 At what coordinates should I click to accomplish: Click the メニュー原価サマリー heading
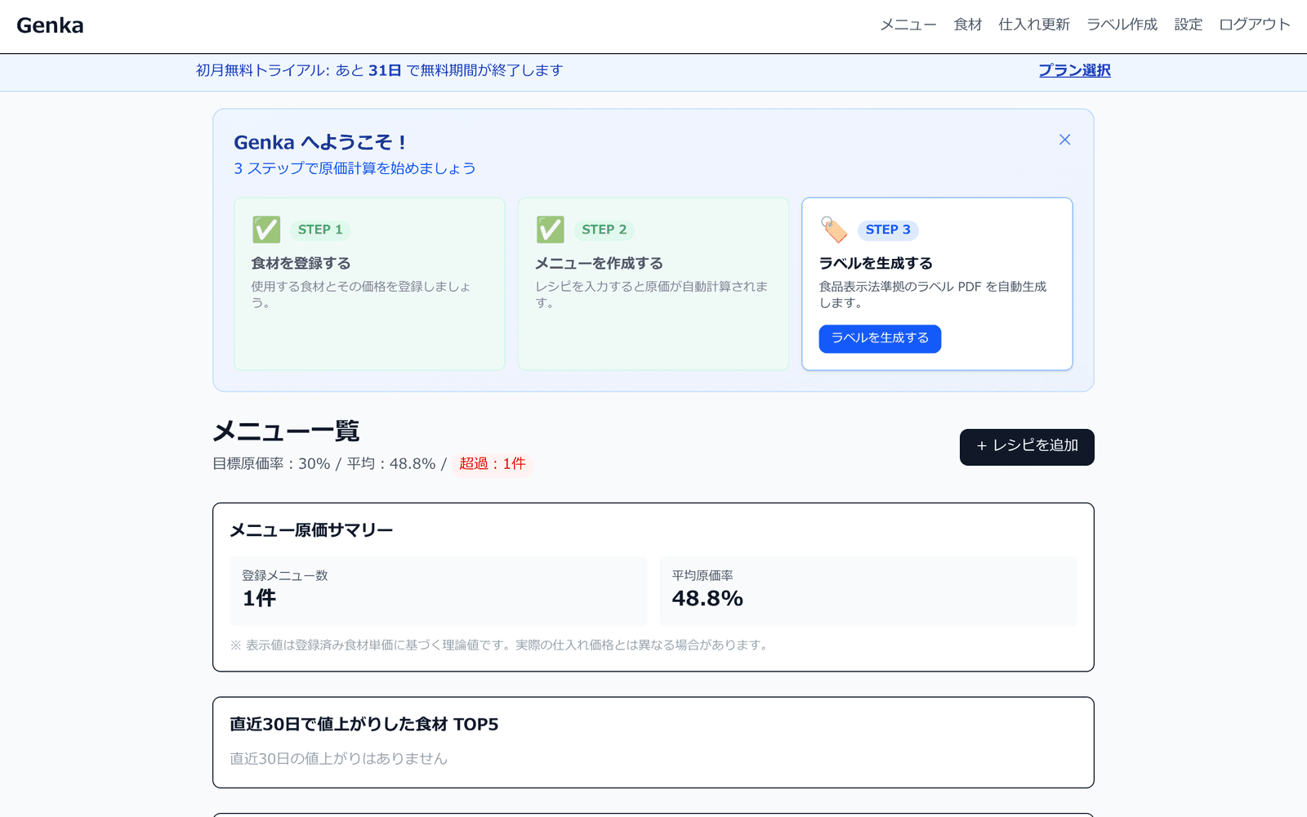click(311, 530)
